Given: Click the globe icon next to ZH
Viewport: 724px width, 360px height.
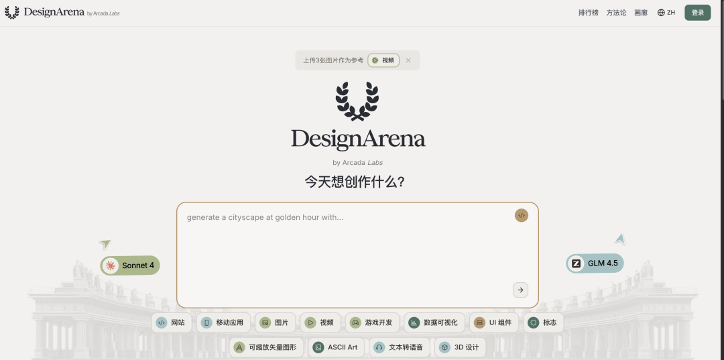Looking at the screenshot, I should (661, 13).
